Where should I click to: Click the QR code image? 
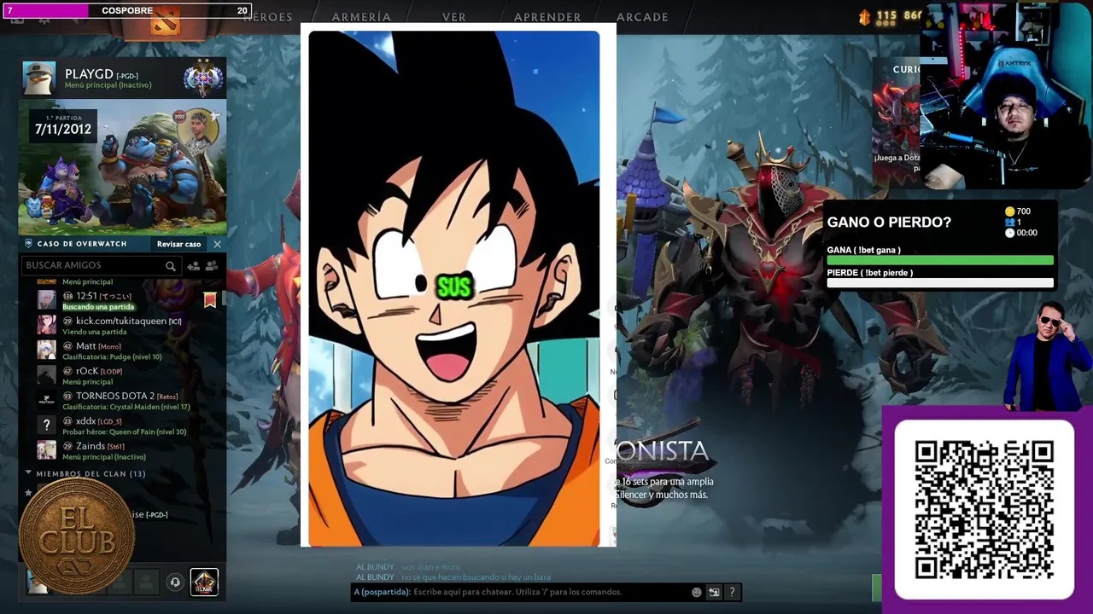click(984, 510)
